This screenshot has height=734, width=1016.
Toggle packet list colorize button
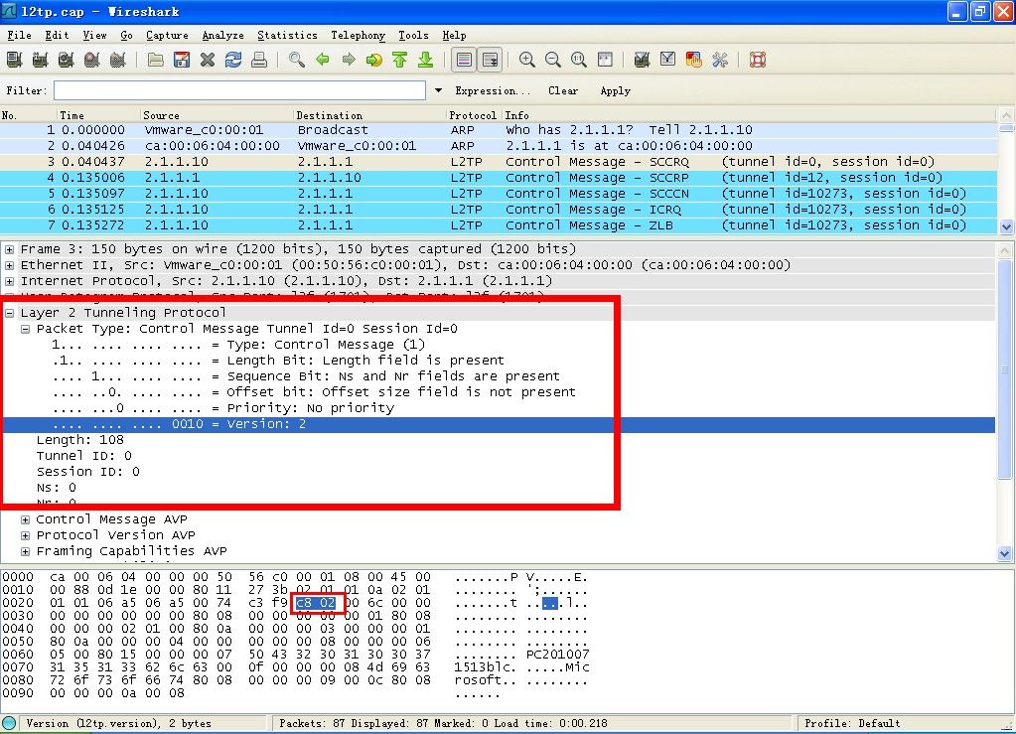[464, 61]
